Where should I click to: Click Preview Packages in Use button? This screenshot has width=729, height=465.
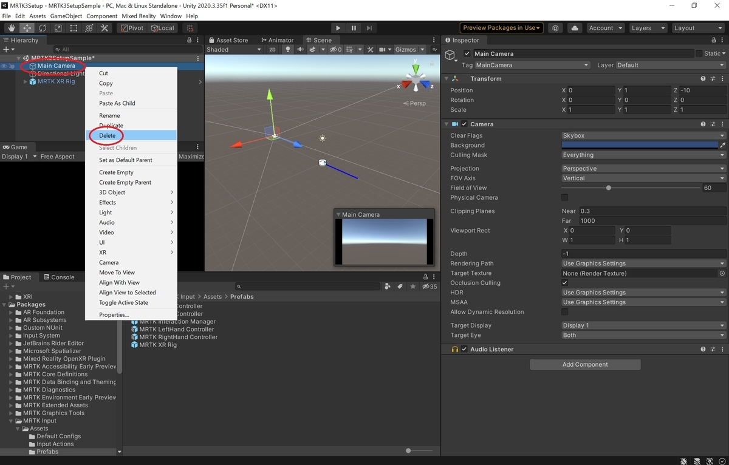tap(502, 28)
